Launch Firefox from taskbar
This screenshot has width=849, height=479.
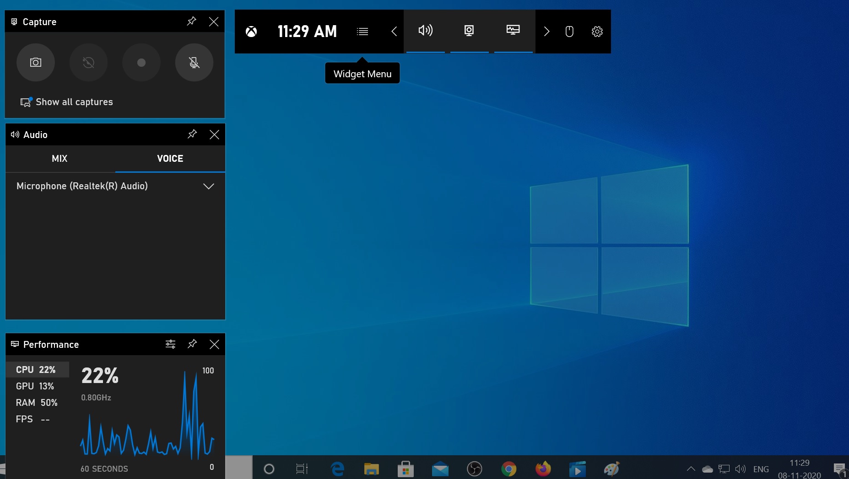tap(543, 468)
